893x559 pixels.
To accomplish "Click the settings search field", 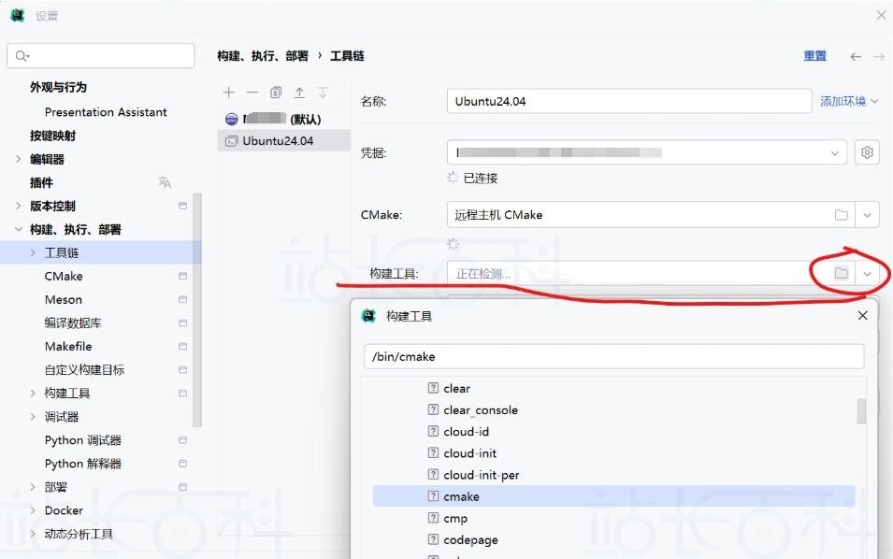I will coord(101,56).
